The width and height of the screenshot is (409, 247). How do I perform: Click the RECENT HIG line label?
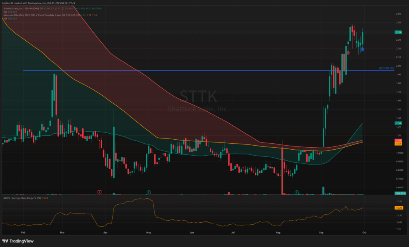(x=386, y=69)
